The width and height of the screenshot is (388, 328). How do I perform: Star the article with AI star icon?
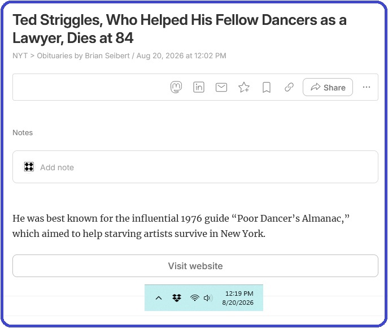coord(244,87)
